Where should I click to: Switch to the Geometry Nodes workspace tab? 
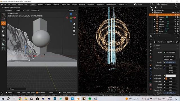coord(111,4)
